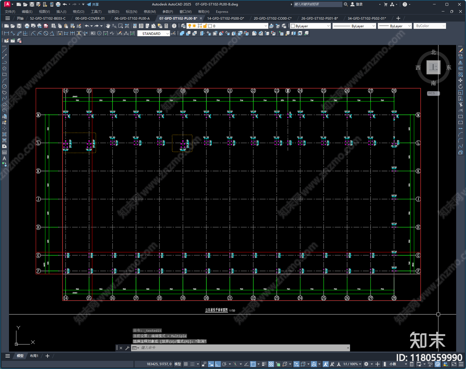This screenshot has height=369, width=466.
Task: Toggle Transparency display in status bar
Action: (271, 364)
